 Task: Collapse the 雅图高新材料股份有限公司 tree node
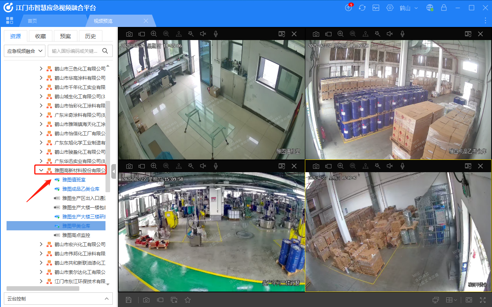click(41, 170)
